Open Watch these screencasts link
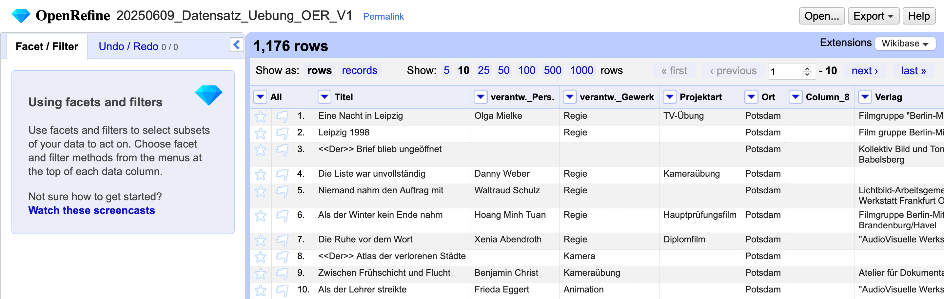 pos(92,210)
